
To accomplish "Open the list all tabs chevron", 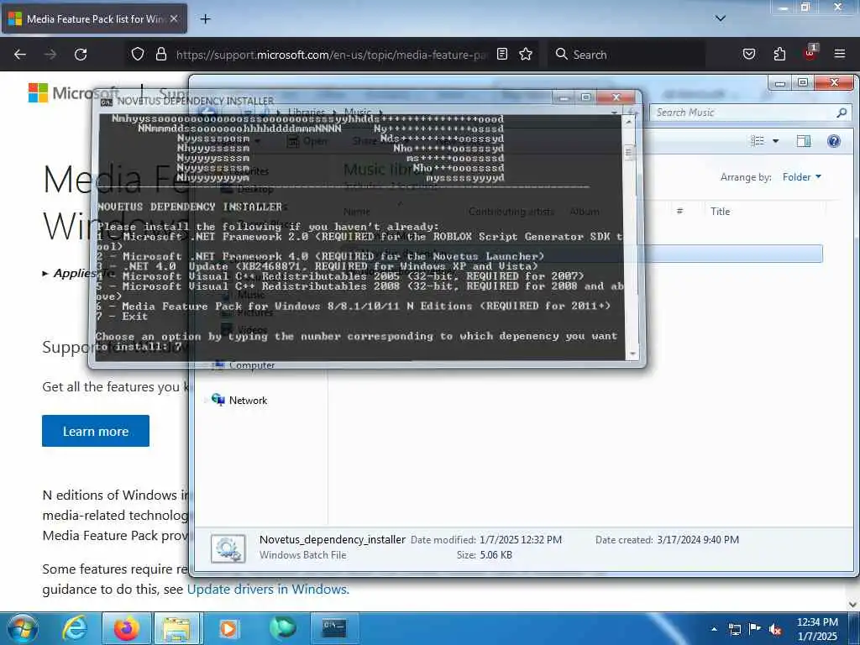I will (721, 18).
